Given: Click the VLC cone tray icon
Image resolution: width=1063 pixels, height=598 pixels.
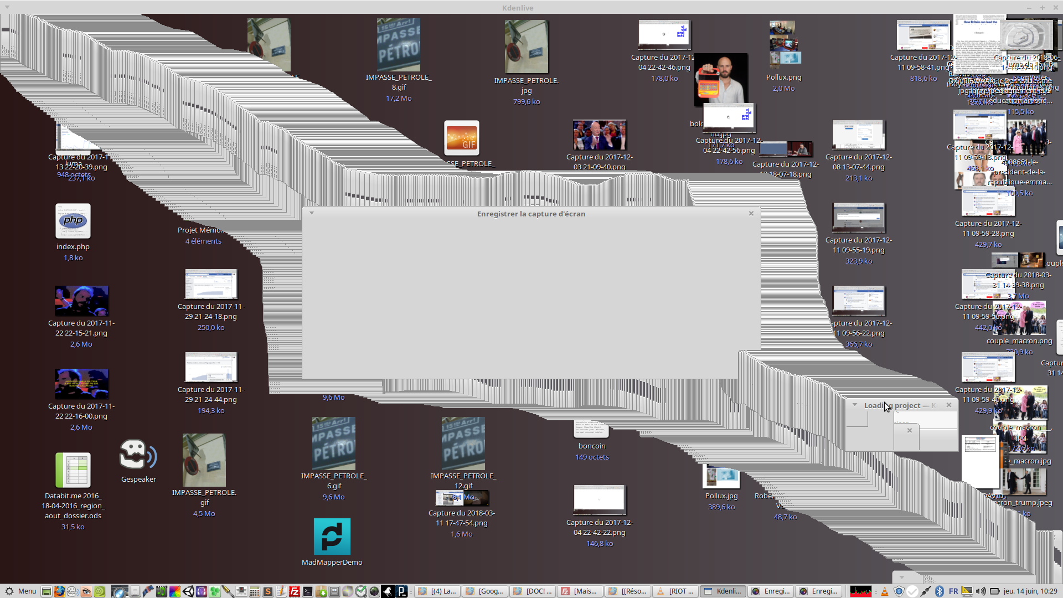Looking at the screenshot, I should (x=884, y=591).
